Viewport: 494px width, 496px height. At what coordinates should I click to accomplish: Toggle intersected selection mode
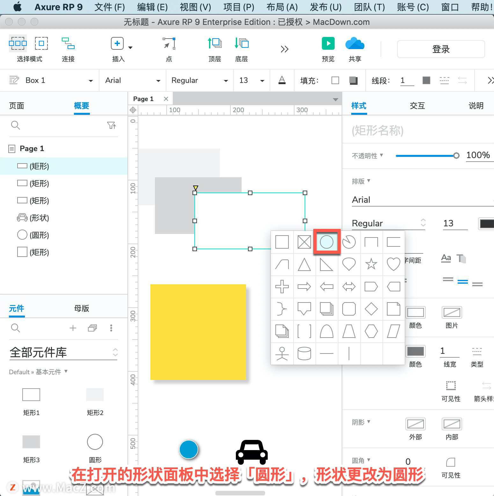pyautogui.click(x=18, y=43)
